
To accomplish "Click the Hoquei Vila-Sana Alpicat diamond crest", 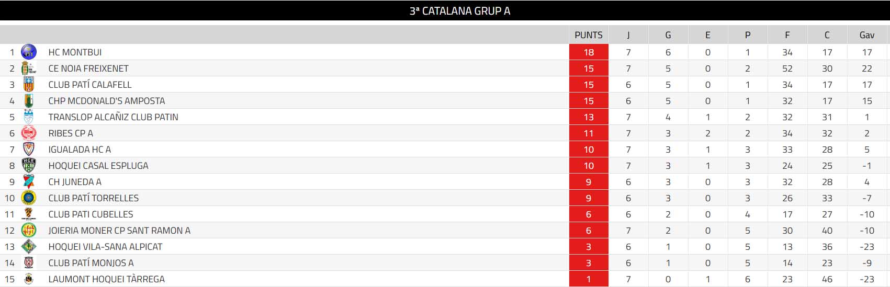I will point(28,246).
